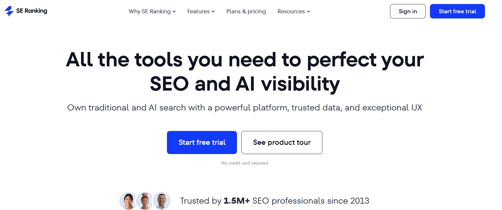Click the SE Ranking wordmark text
Viewport: 502px width, 210px height.
(x=32, y=11)
